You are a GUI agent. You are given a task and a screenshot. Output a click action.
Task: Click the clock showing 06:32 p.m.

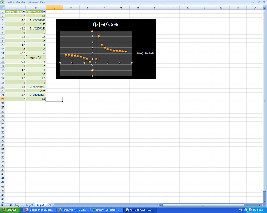point(259,210)
